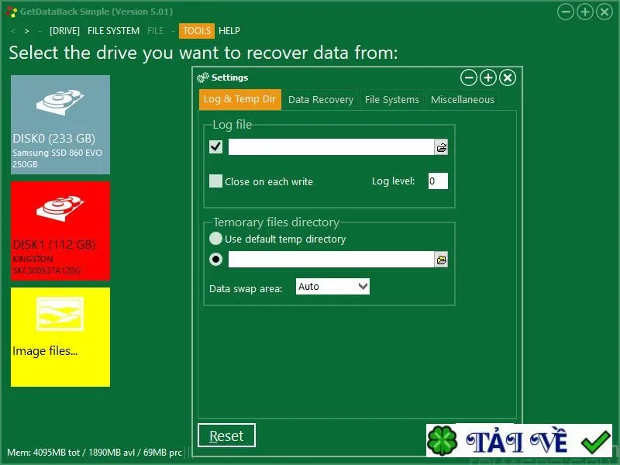Maximize the Settings dialog with plus icon
Screen dimensions: 620x465
click(x=488, y=78)
